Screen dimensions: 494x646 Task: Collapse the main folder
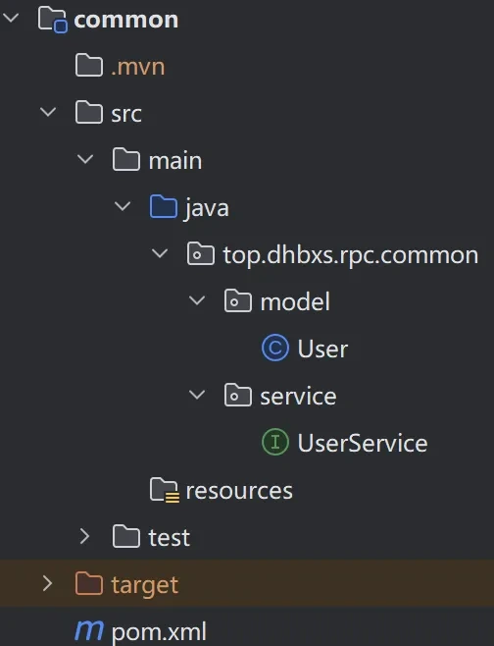pyautogui.click(x=85, y=159)
